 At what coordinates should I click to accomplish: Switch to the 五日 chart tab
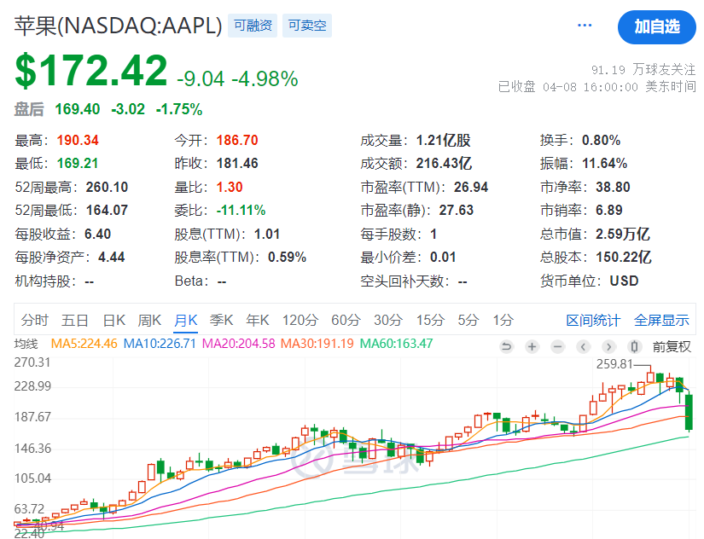coord(75,321)
